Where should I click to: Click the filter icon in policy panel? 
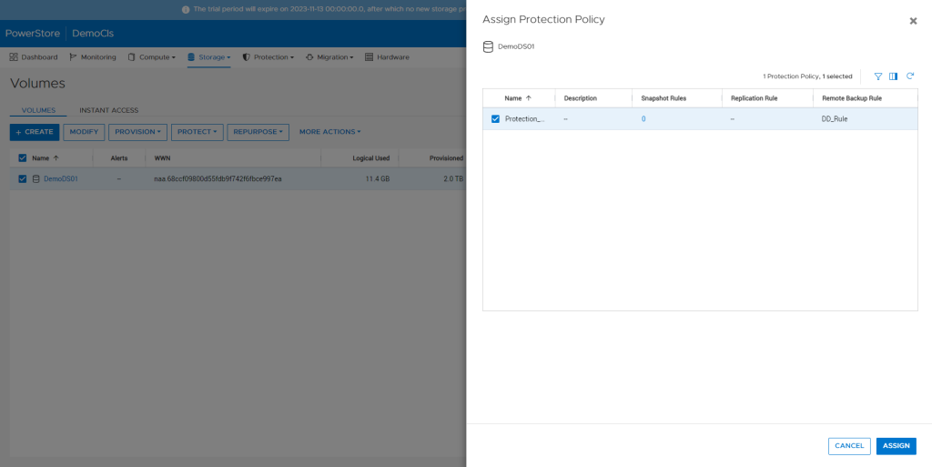[878, 76]
